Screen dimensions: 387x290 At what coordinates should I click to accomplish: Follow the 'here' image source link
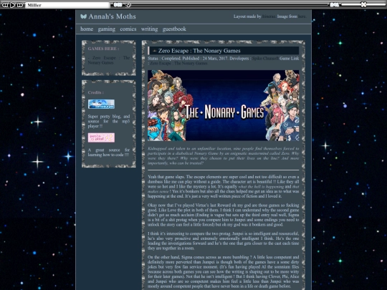302,16
